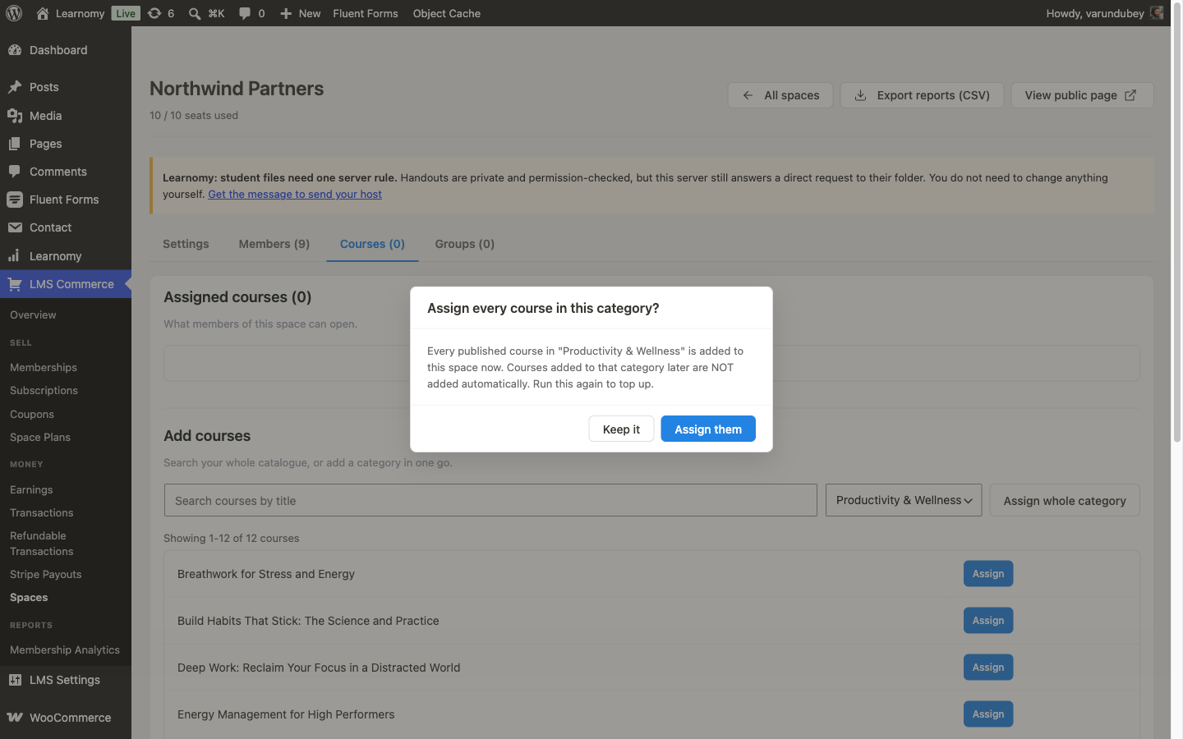Click the WordPress logo icon
This screenshot has height=739, width=1183.
[14, 13]
